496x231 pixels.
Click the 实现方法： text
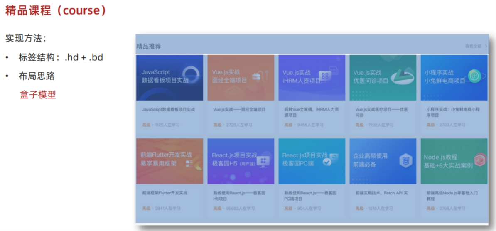click(x=26, y=39)
